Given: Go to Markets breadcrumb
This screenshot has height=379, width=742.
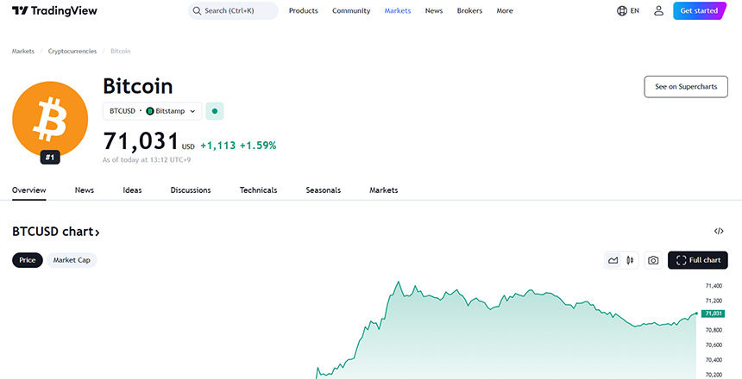Looking at the screenshot, I should tap(23, 51).
